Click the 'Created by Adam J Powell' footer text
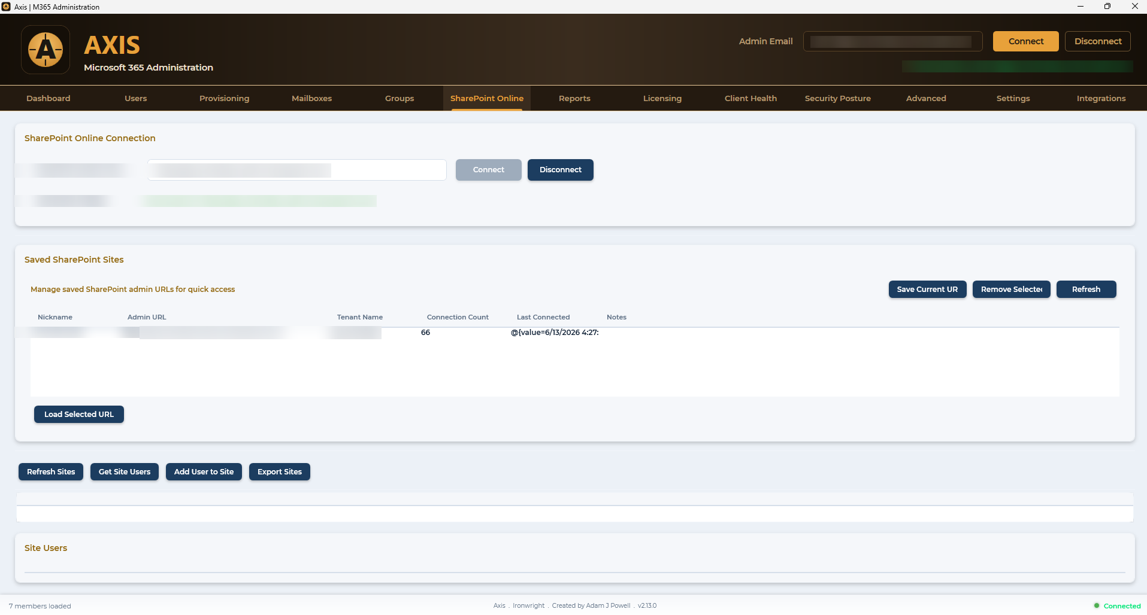Image resolution: width=1147 pixels, height=615 pixels. (591, 606)
